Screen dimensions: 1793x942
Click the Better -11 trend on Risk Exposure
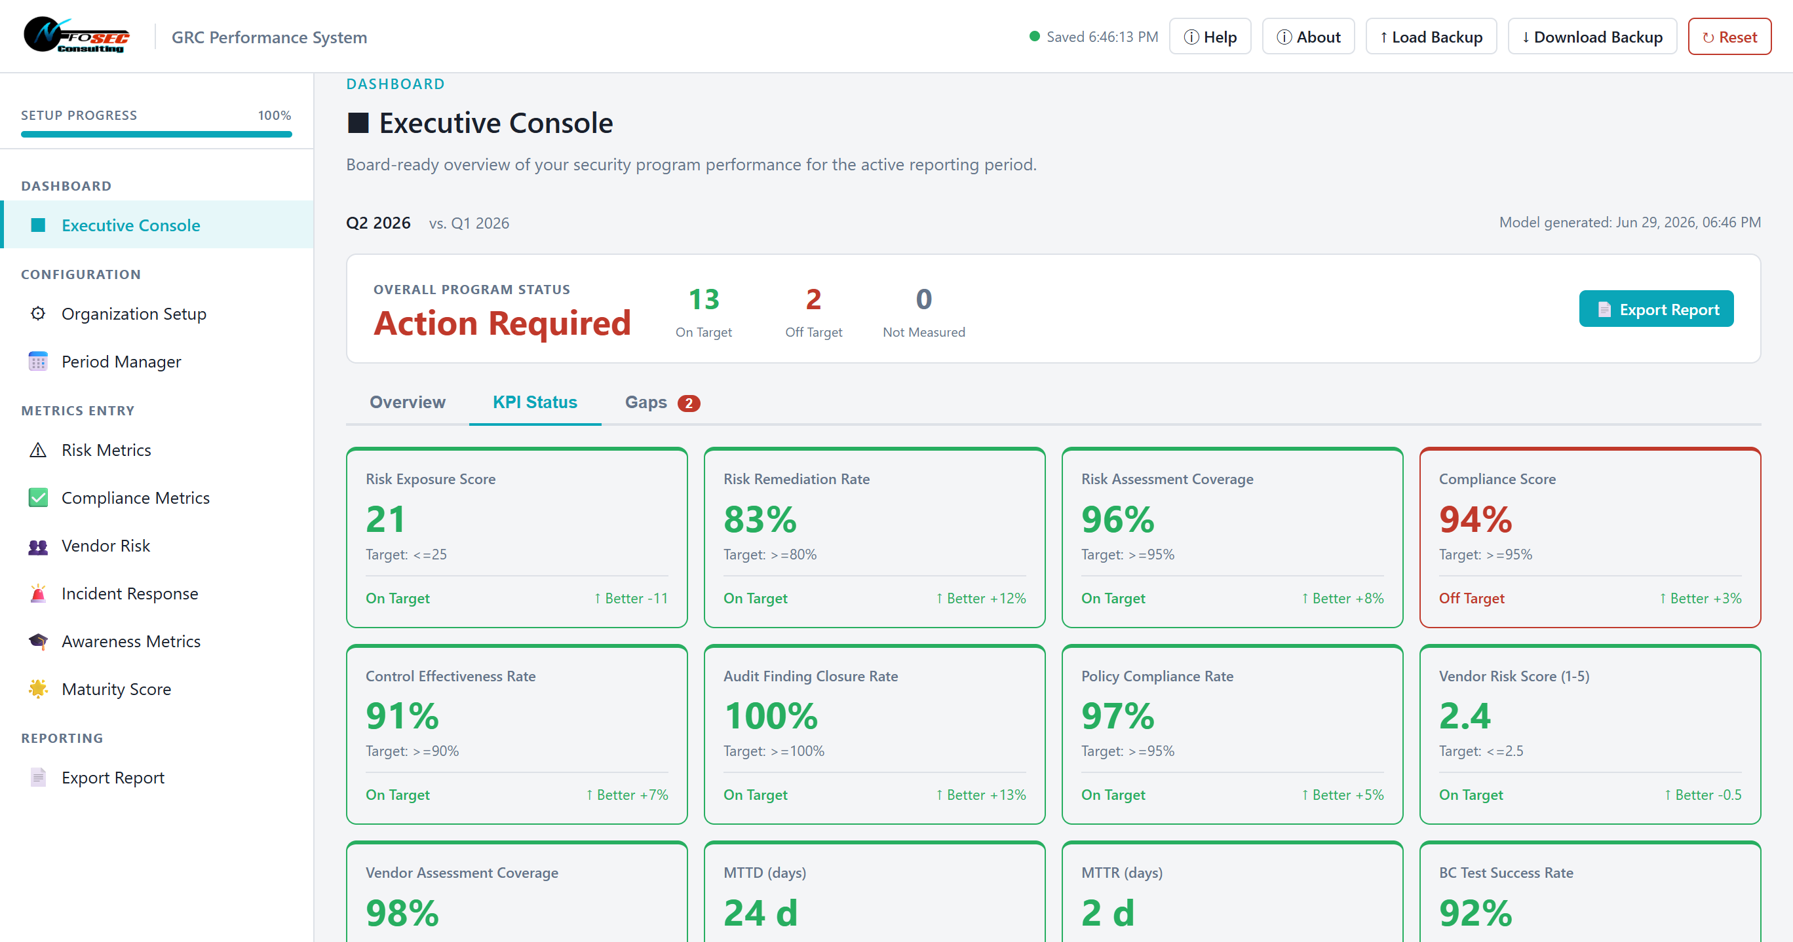click(630, 597)
